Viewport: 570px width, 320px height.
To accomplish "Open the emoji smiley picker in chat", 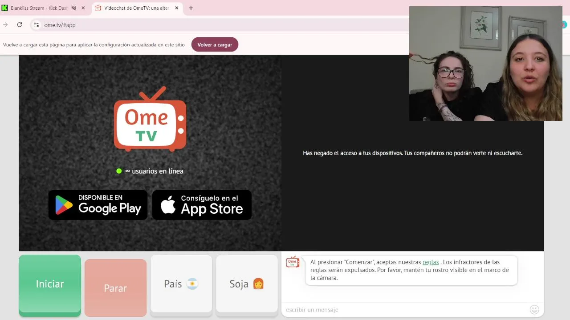I will click(x=534, y=309).
